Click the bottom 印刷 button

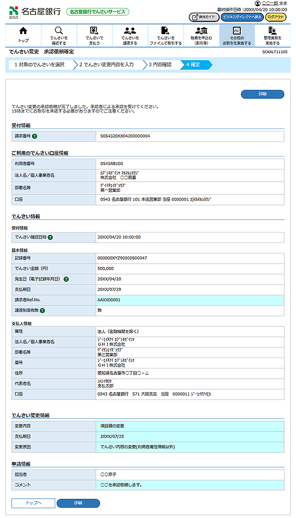(x=78, y=503)
